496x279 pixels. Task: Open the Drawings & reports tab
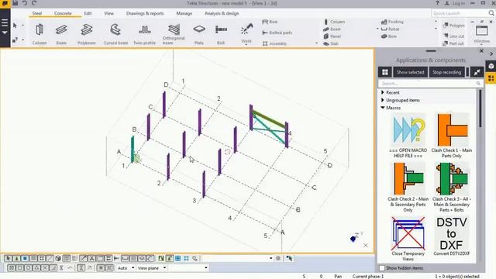145,13
